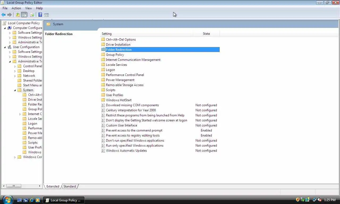Viewport: 340px width, 204px height.
Task: Click the network connection tray icon
Action: click(x=315, y=200)
